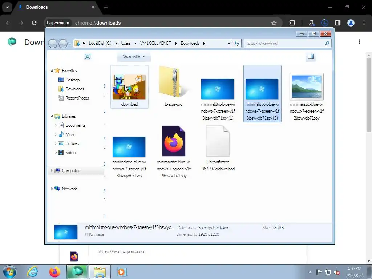Expand the Computer node

pos(52,171)
